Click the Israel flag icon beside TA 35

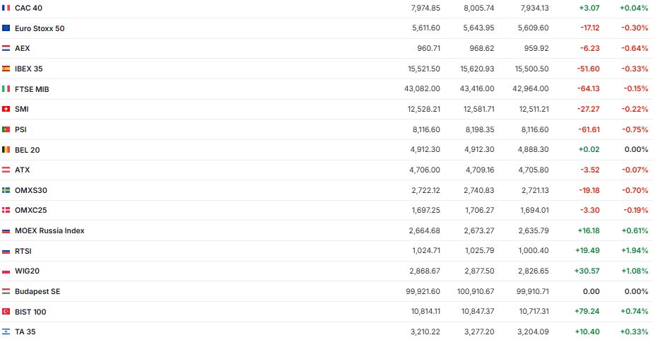coord(6,332)
